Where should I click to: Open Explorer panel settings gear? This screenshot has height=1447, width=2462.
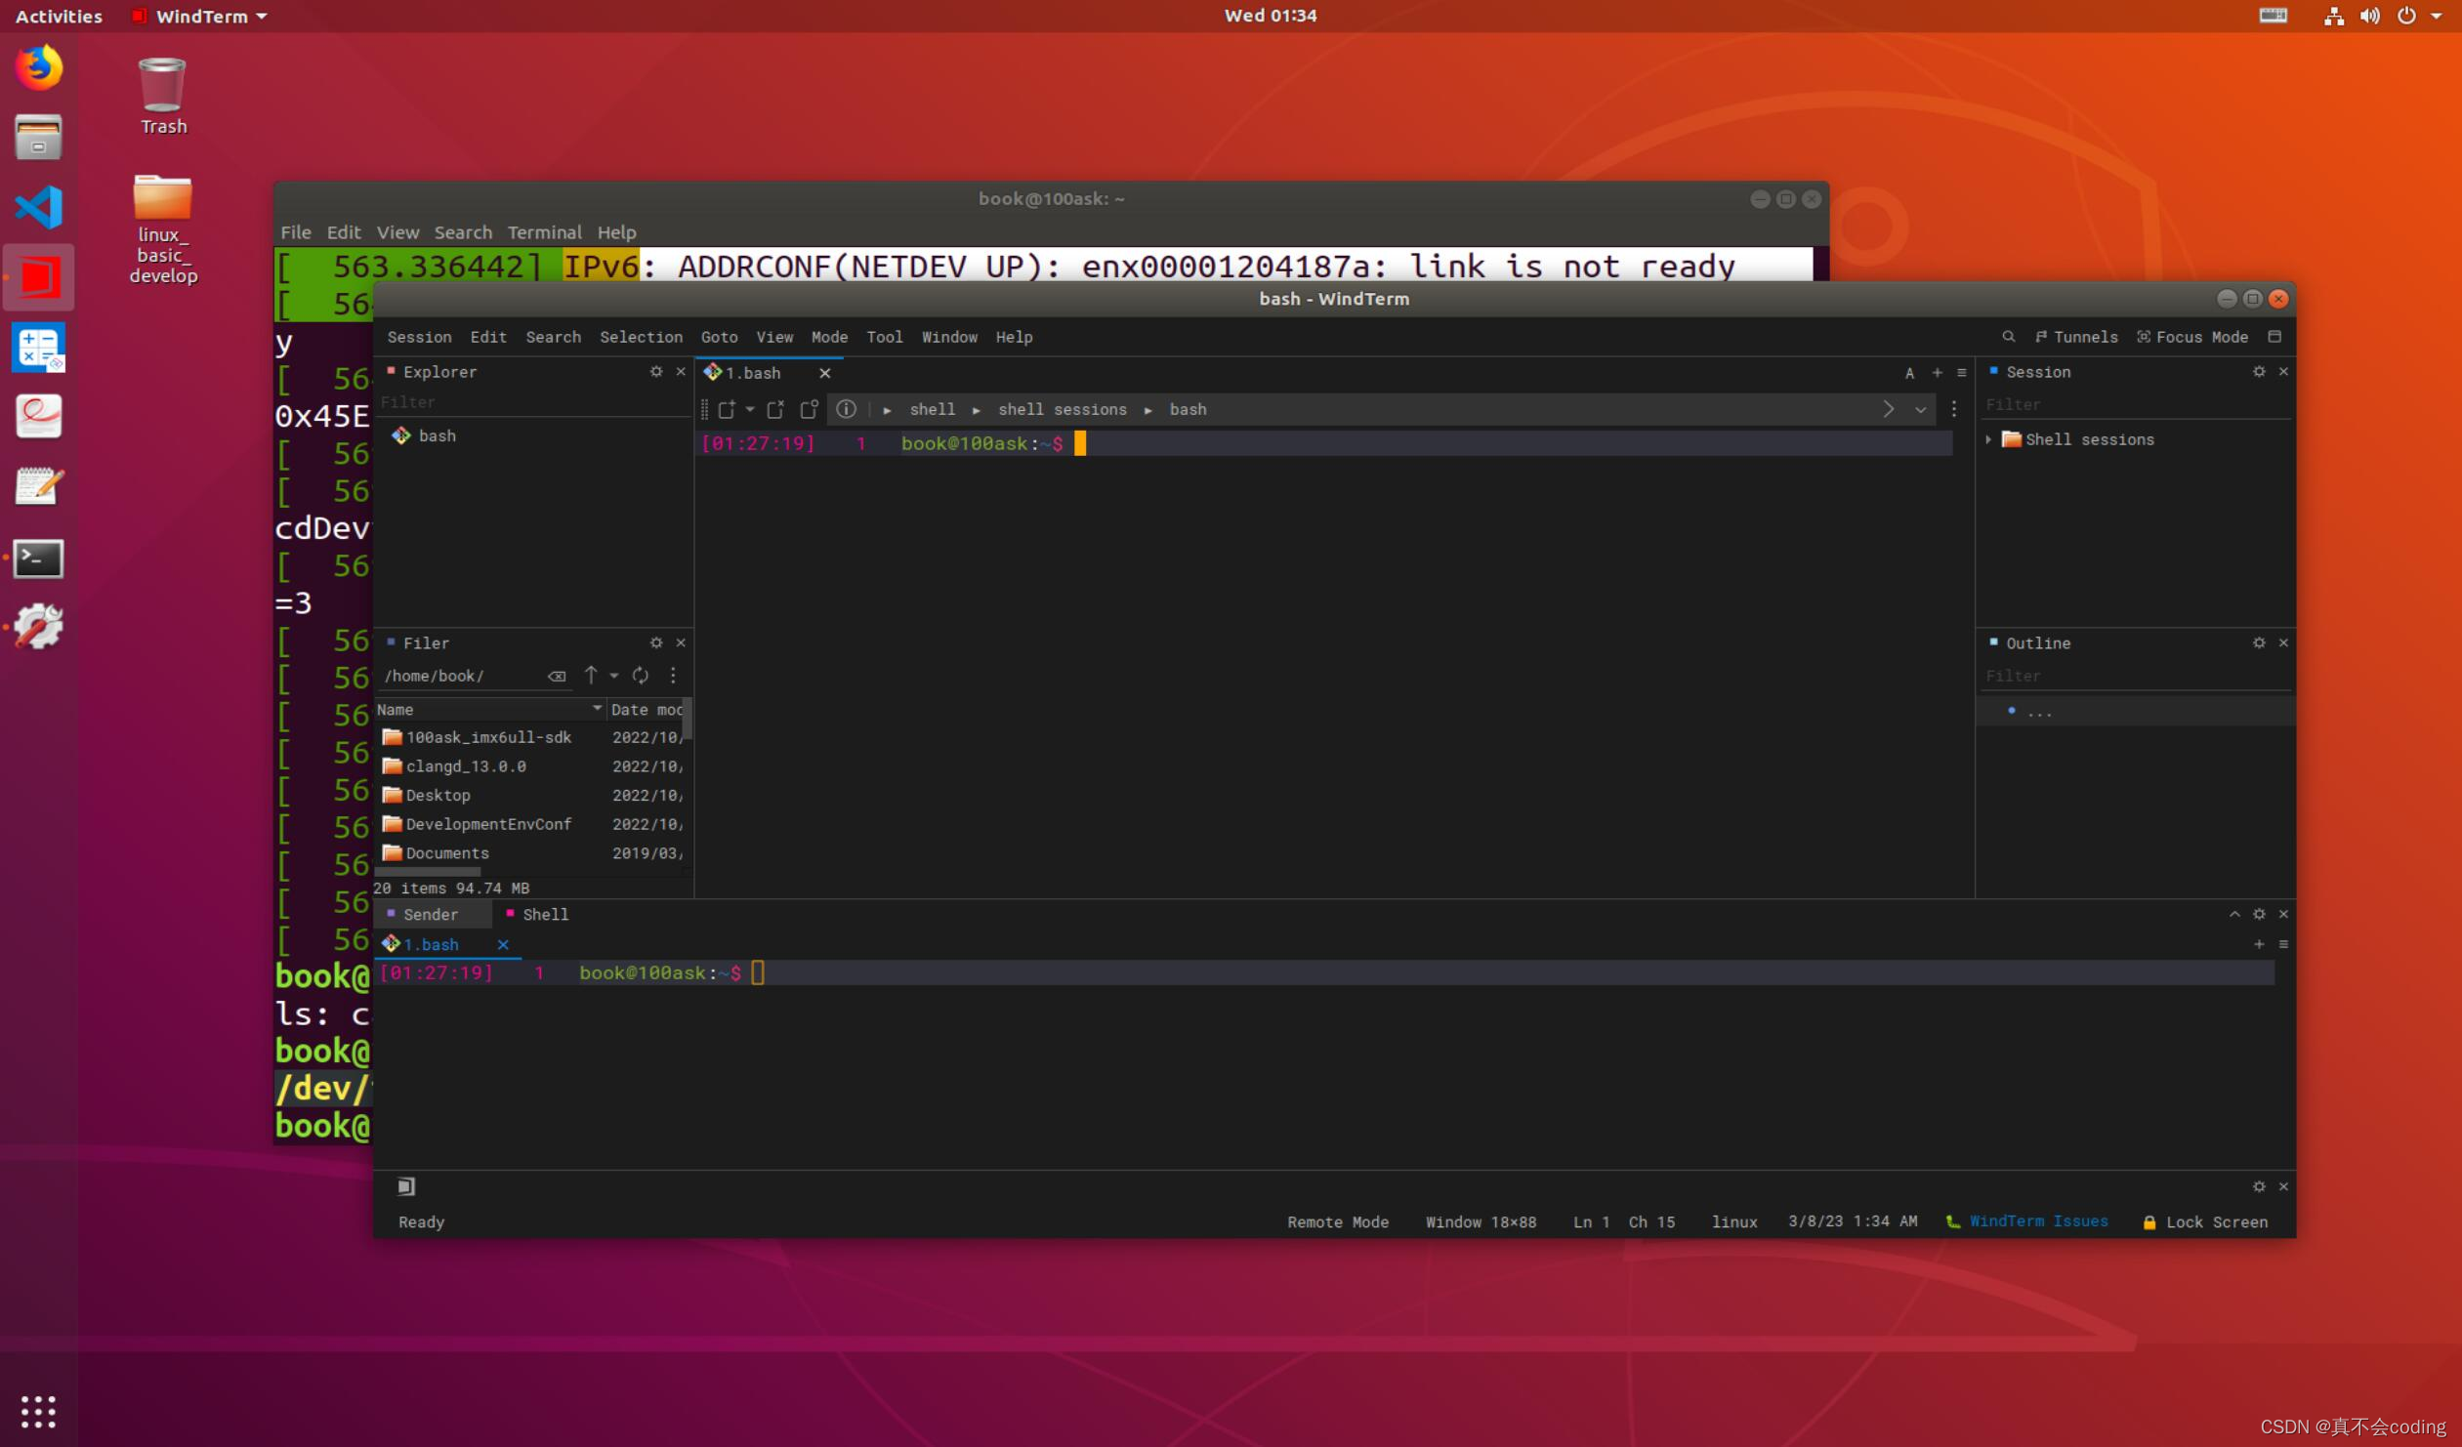coord(656,371)
